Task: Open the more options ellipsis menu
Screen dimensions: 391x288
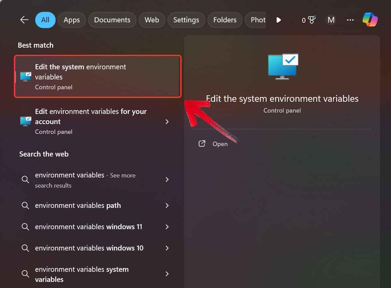Action: coord(350,20)
